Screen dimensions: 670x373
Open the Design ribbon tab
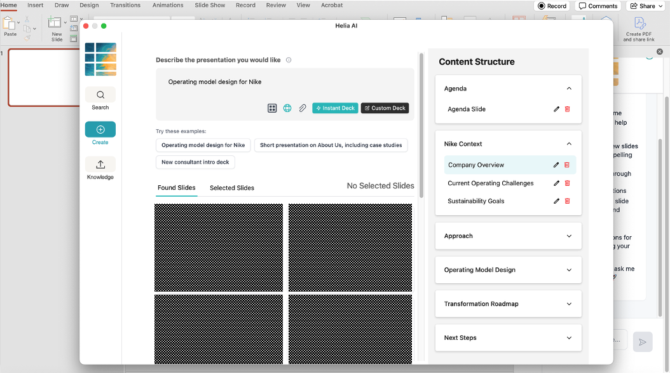89,5
